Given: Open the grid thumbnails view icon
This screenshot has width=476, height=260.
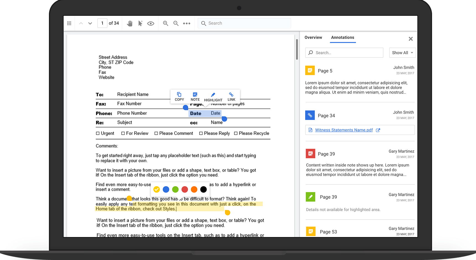Looking at the screenshot, I should point(69,24).
